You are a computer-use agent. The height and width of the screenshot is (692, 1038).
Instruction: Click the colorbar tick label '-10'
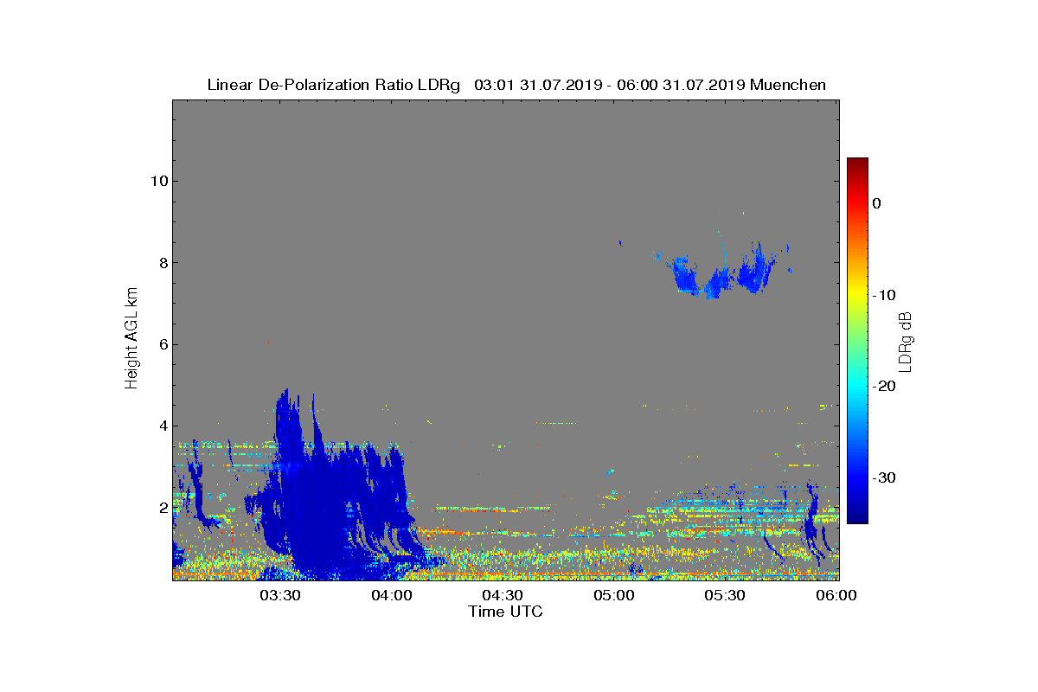tap(883, 295)
